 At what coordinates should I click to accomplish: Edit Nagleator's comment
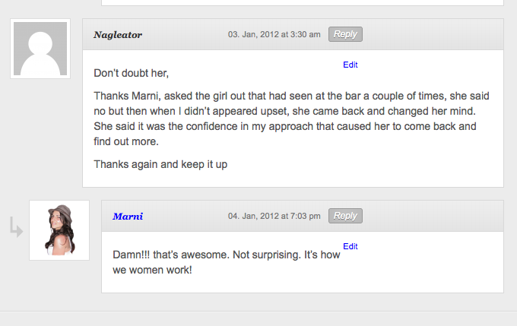350,65
